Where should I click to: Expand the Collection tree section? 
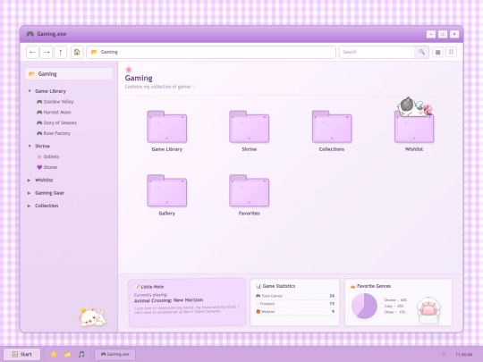[x=29, y=206]
